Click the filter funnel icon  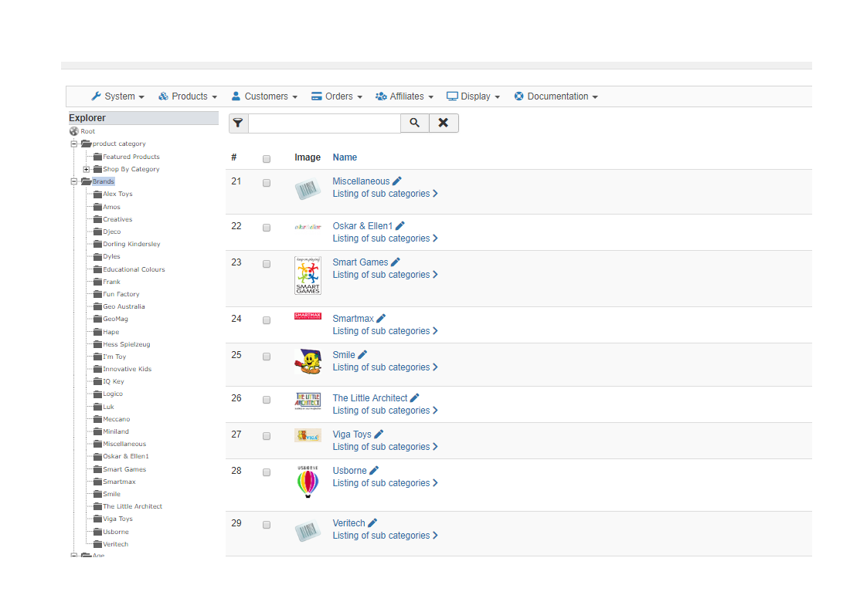(238, 123)
